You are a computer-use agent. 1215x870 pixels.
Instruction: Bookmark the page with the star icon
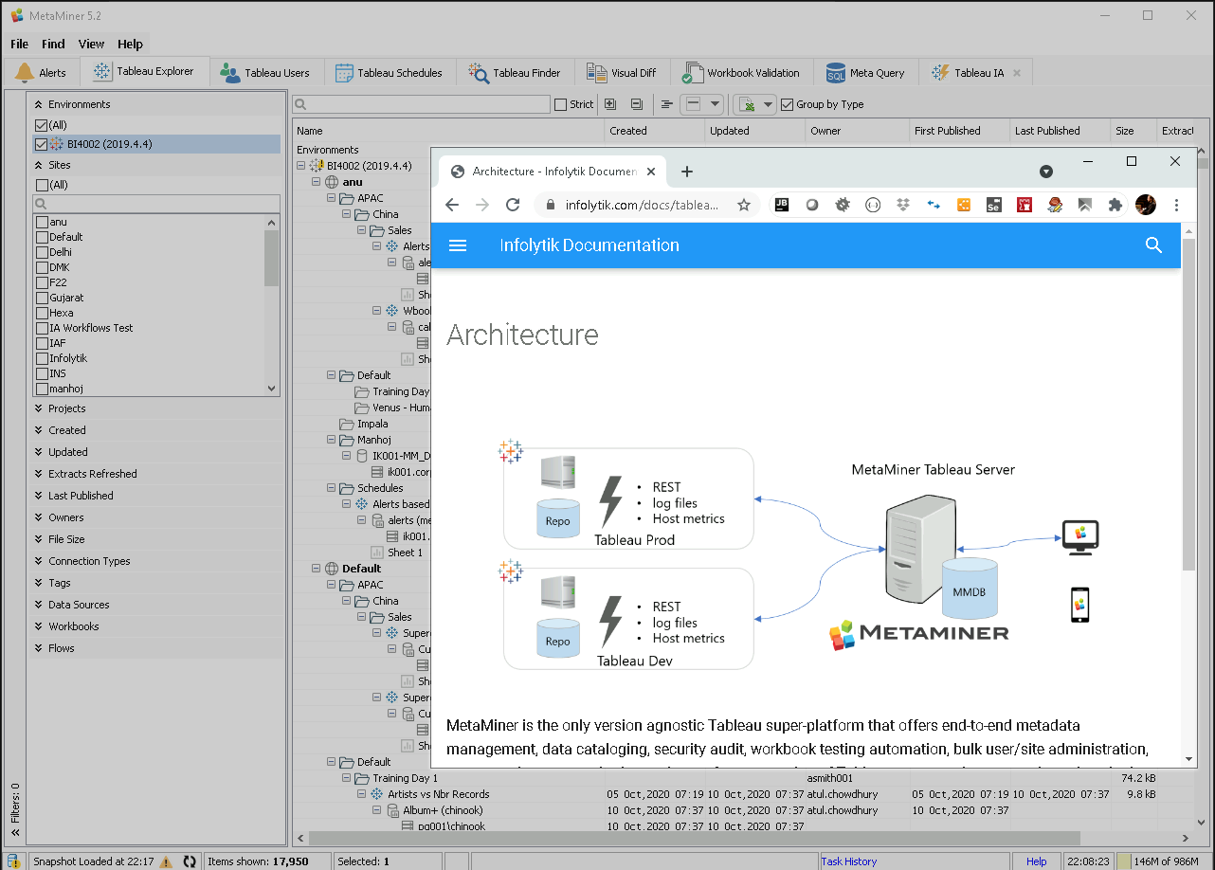(x=744, y=205)
